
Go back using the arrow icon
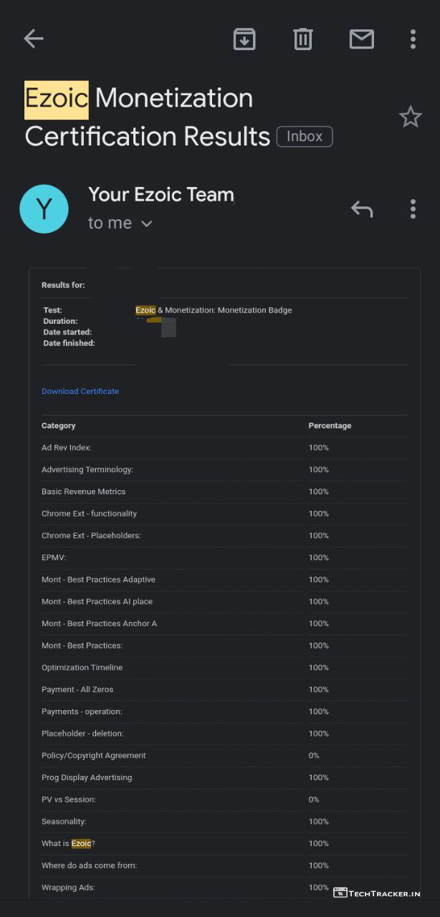(33, 39)
